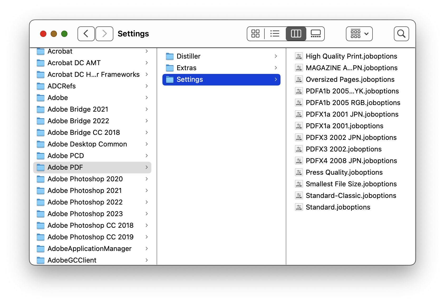This screenshot has height=304, width=445.
Task: Click the AdobeApplicationManager folder icon
Action: point(41,249)
